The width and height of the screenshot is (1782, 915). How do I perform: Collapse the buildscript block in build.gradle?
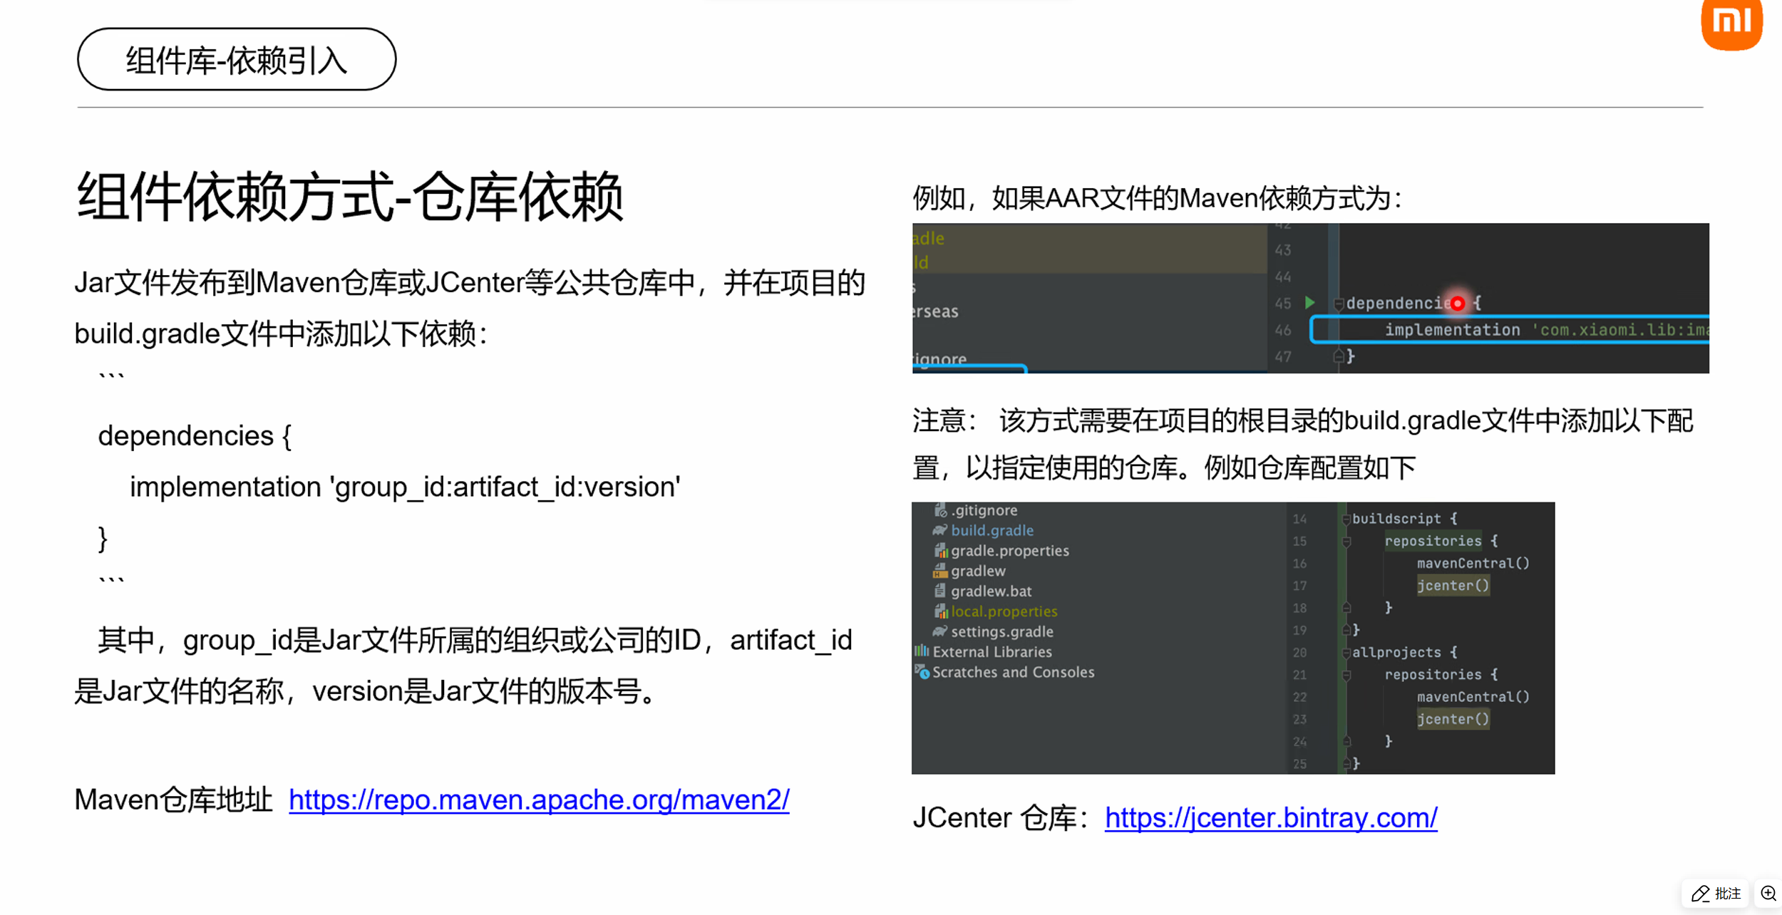point(1346,518)
